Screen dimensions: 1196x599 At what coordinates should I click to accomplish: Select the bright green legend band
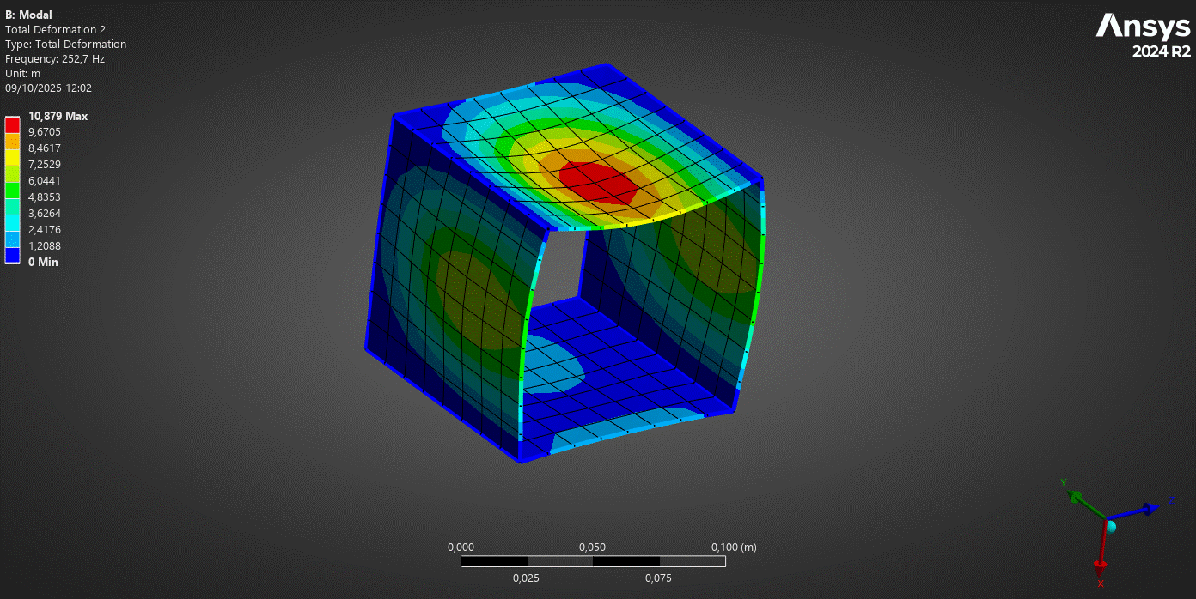pos(12,189)
